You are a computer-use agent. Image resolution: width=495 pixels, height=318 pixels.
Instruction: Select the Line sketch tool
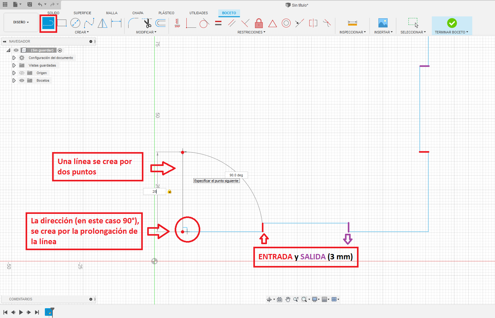(48, 23)
